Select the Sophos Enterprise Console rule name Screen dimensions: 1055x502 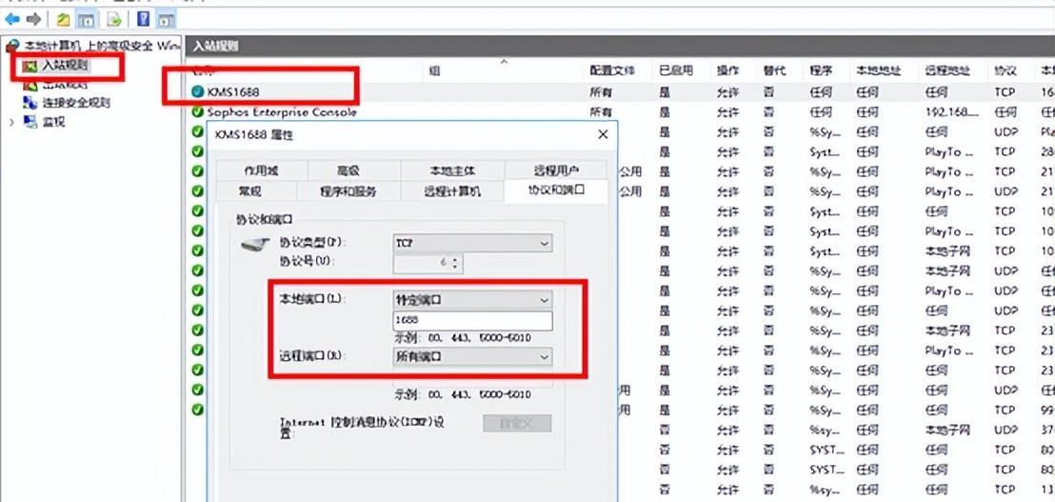[x=281, y=111]
